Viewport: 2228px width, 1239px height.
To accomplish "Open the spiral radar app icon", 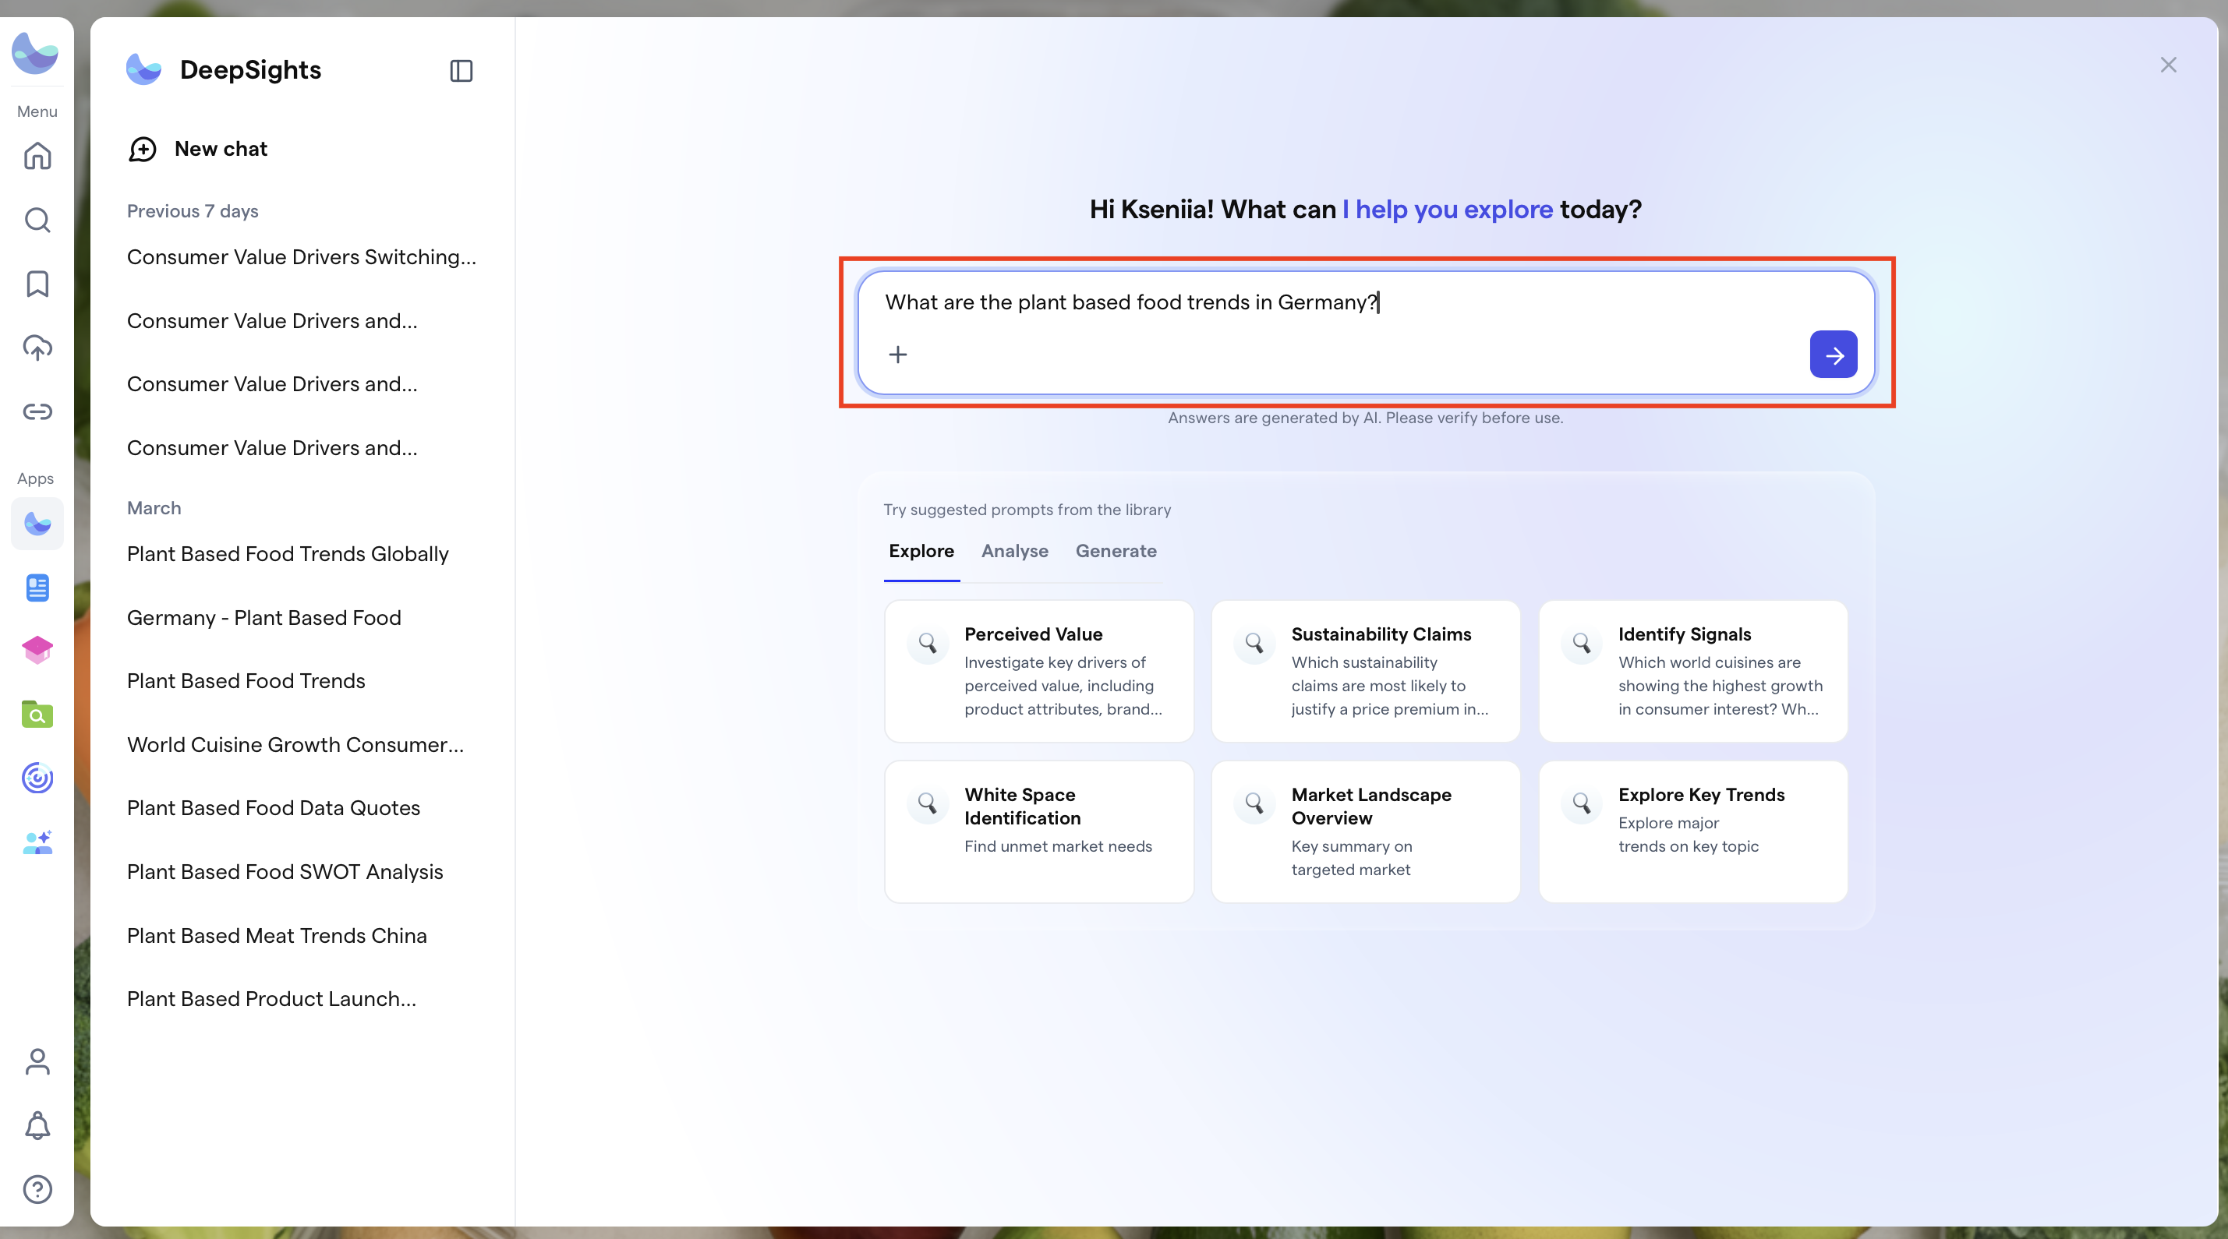I will tap(37, 778).
